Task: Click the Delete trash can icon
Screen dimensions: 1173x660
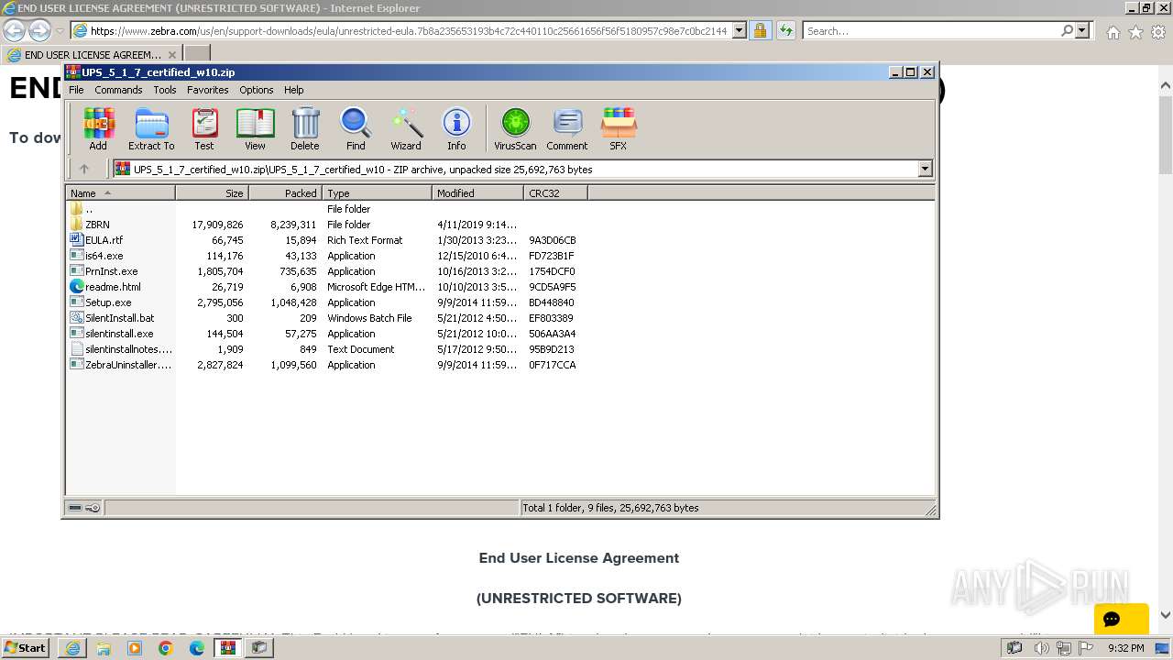Action: (305, 129)
